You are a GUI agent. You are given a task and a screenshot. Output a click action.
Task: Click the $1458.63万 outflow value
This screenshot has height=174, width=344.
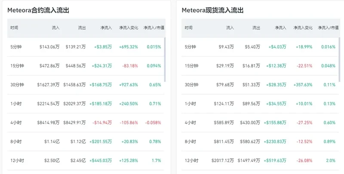(x=74, y=85)
